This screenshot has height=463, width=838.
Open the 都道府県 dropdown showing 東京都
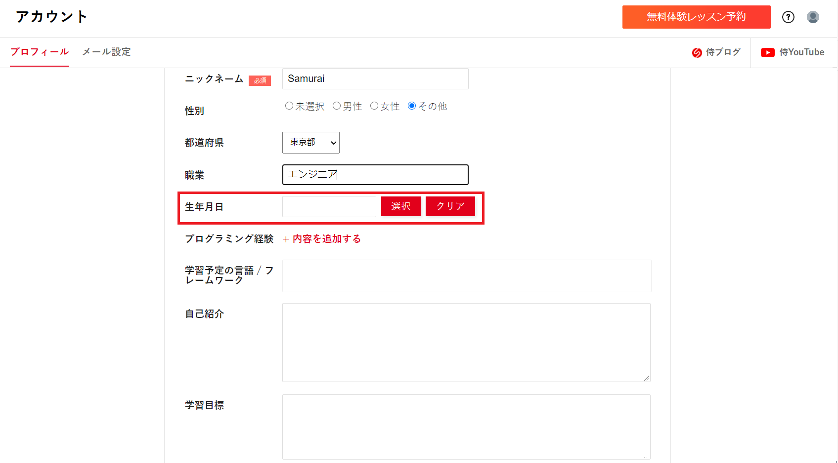(x=310, y=143)
